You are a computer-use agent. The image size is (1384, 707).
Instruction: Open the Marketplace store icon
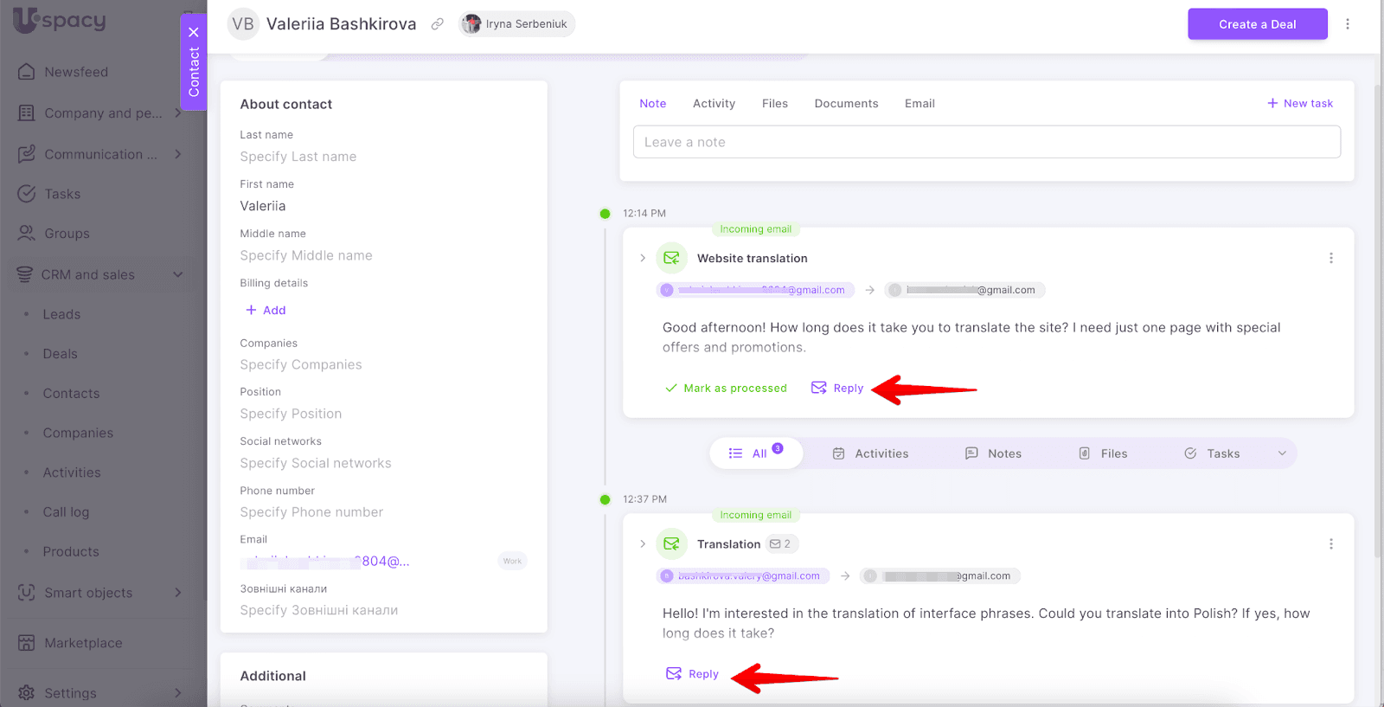(x=27, y=643)
